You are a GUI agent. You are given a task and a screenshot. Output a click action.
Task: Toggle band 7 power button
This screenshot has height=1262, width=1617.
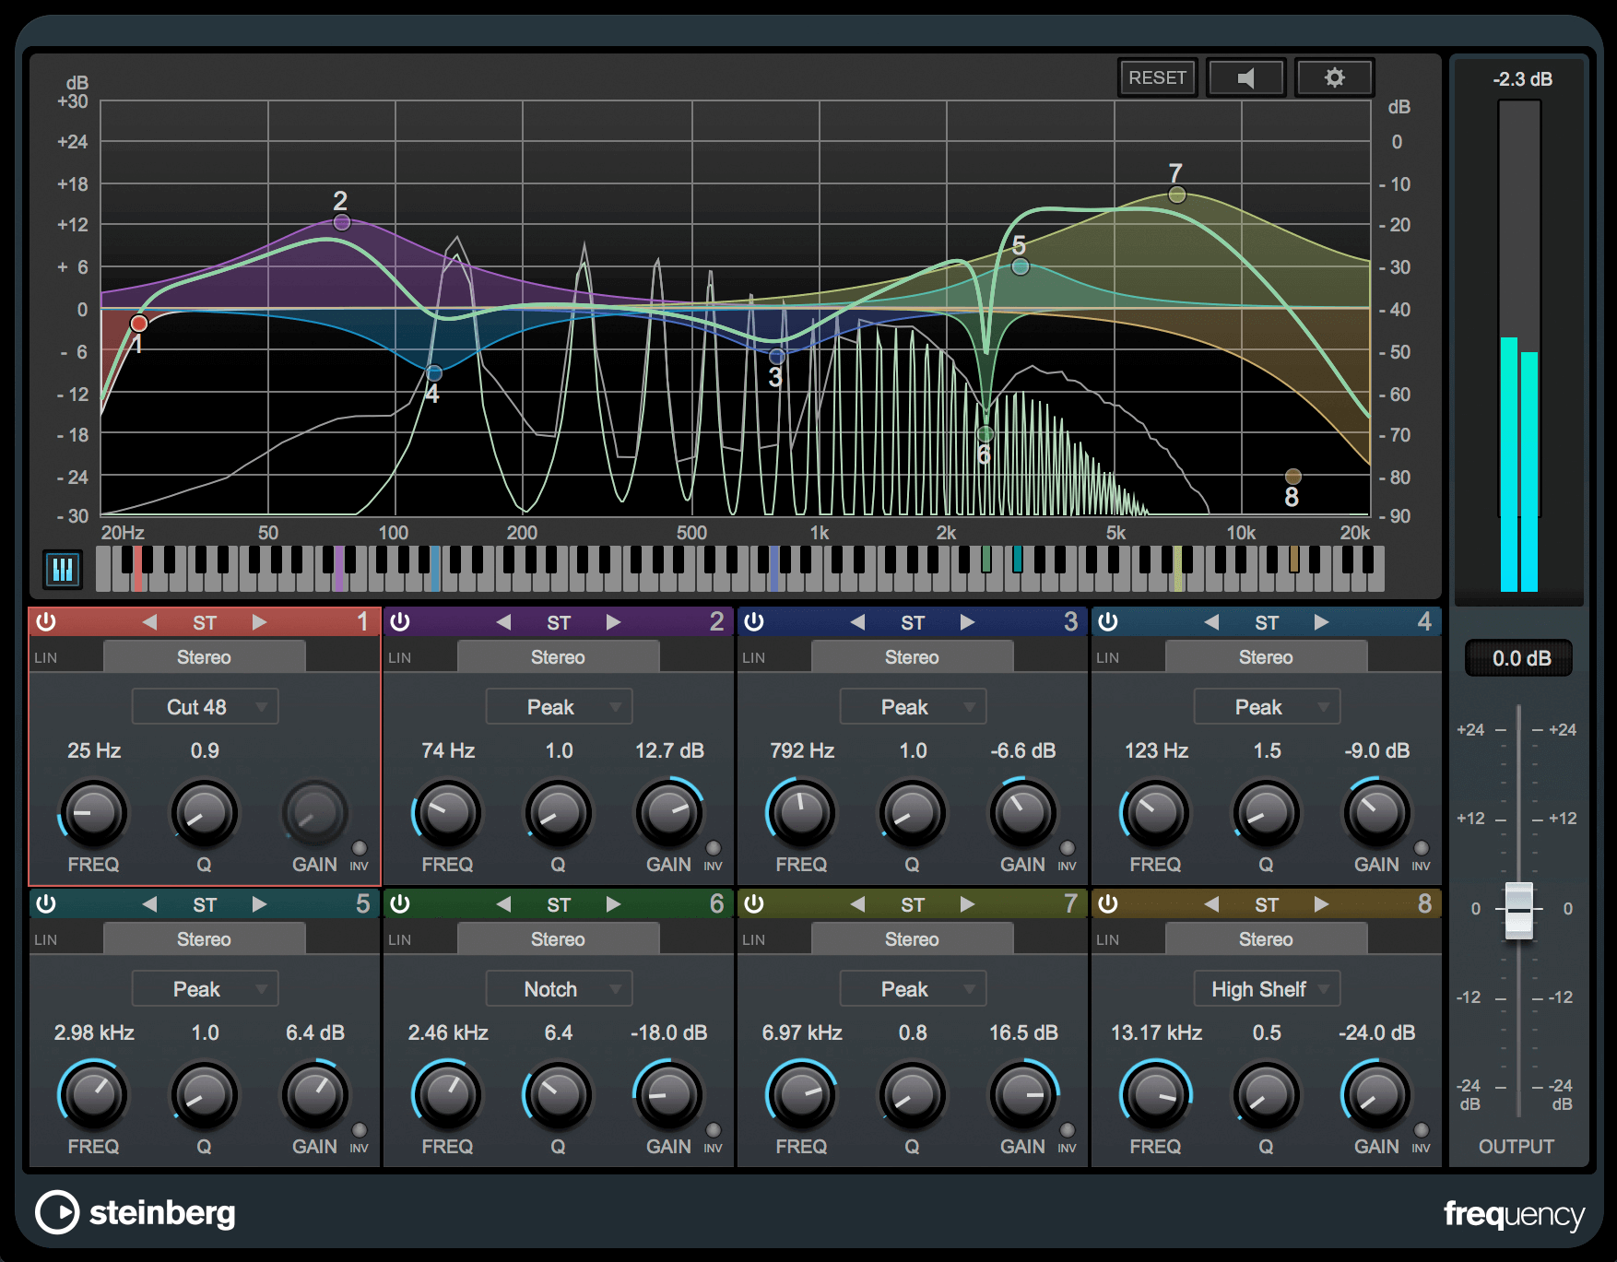754,904
